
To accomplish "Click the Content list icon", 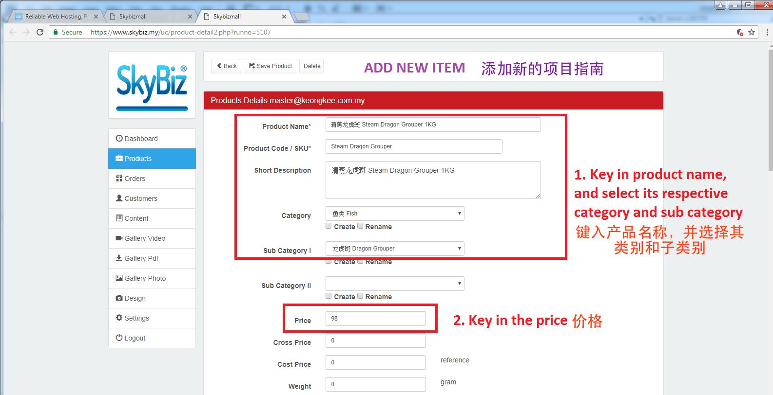I will 119,218.
